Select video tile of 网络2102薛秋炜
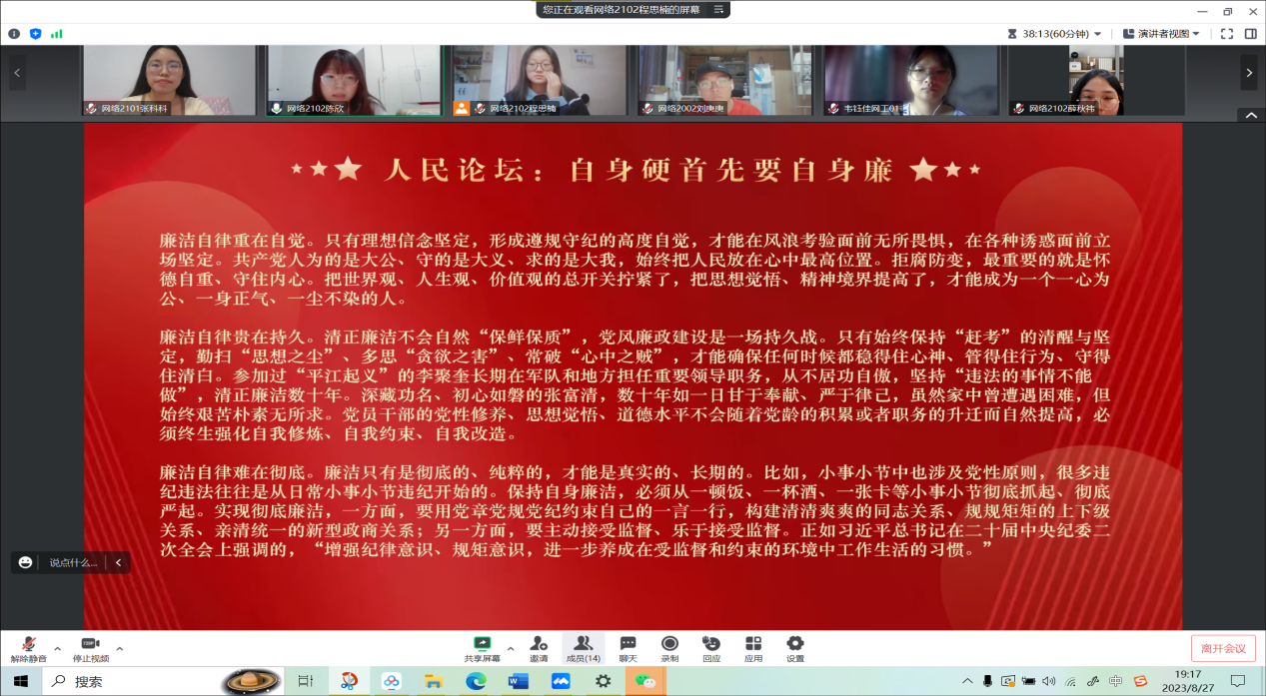This screenshot has height=696, width=1266. coord(1096,81)
